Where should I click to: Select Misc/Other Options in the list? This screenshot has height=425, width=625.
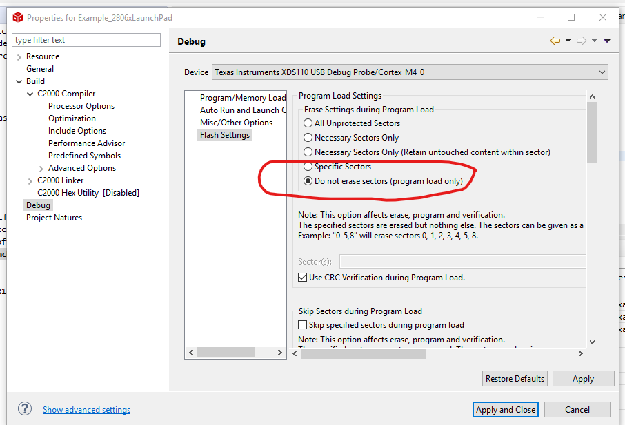point(236,123)
